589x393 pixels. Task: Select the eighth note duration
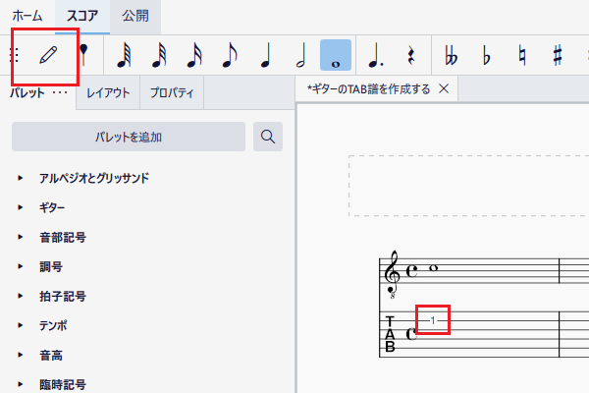coord(230,55)
